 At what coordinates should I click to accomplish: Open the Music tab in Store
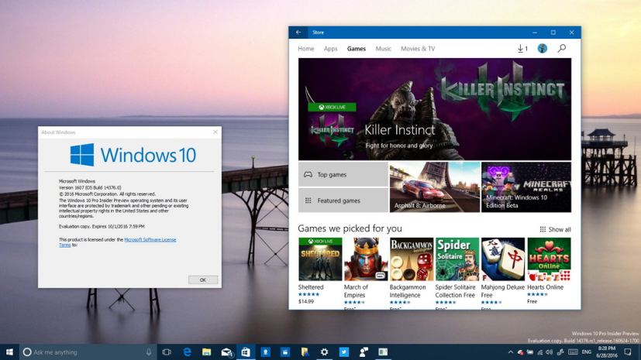(384, 49)
